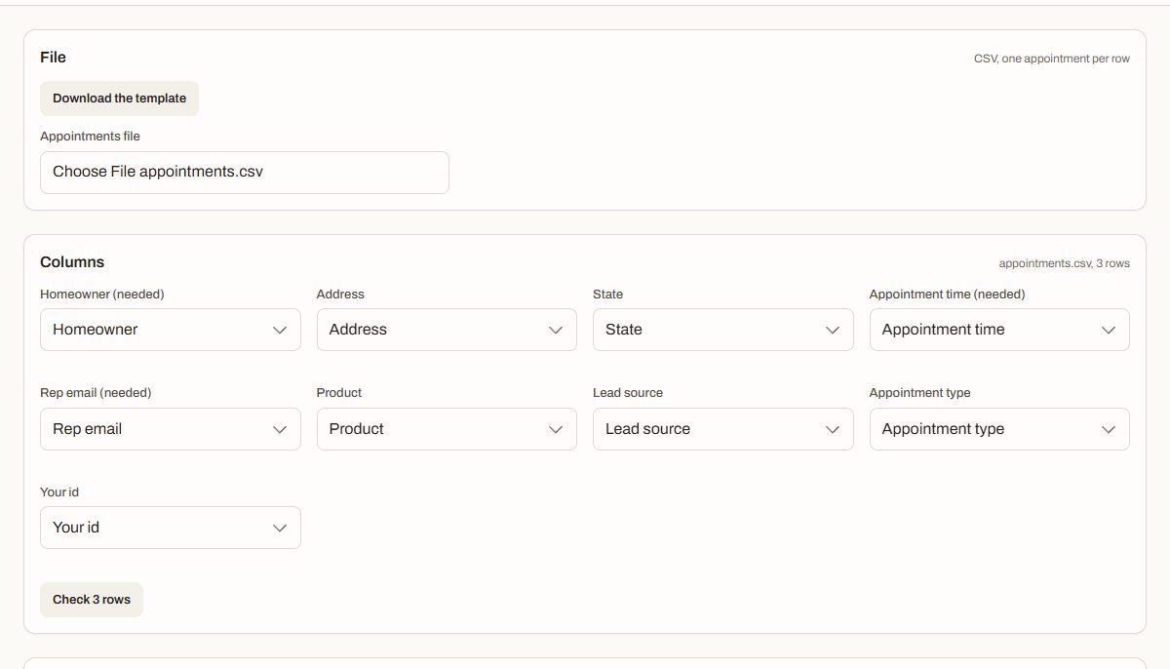Expand the Rep email column dropdown

point(171,429)
